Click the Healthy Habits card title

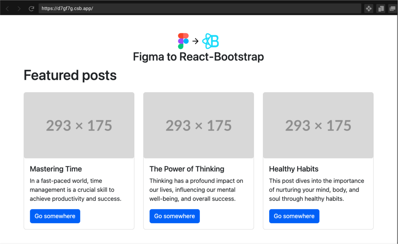tap(294, 169)
